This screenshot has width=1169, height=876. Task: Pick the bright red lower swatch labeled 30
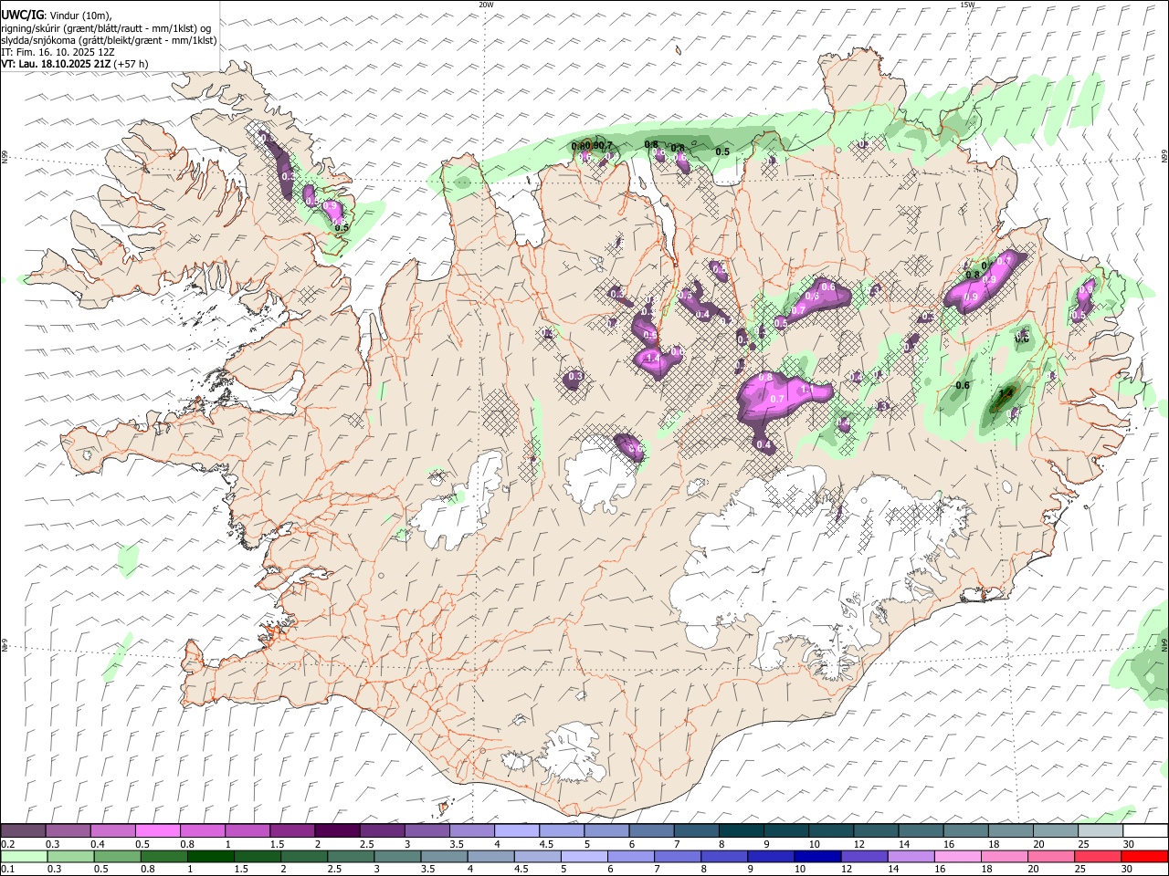1143,857
